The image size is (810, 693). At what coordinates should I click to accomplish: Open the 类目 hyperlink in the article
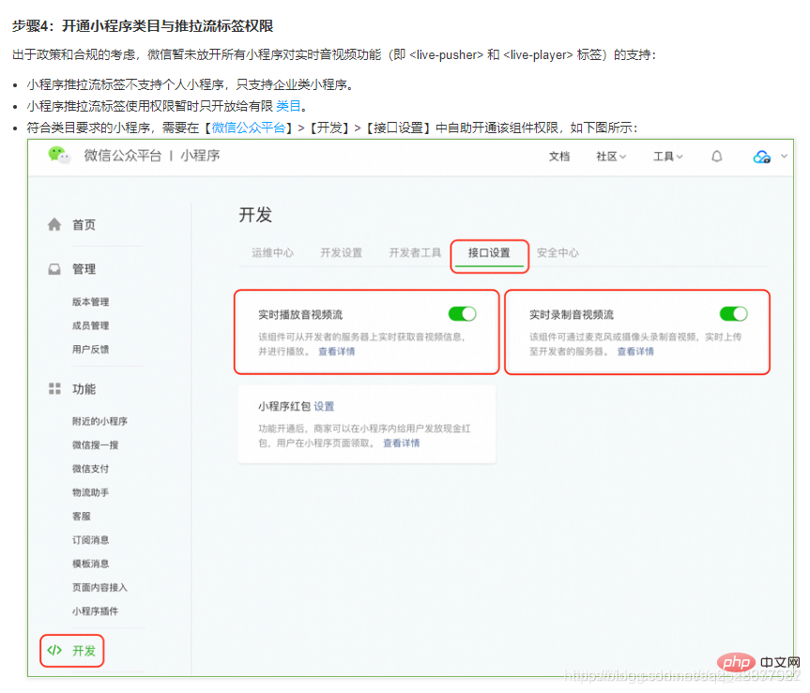pyautogui.click(x=288, y=106)
